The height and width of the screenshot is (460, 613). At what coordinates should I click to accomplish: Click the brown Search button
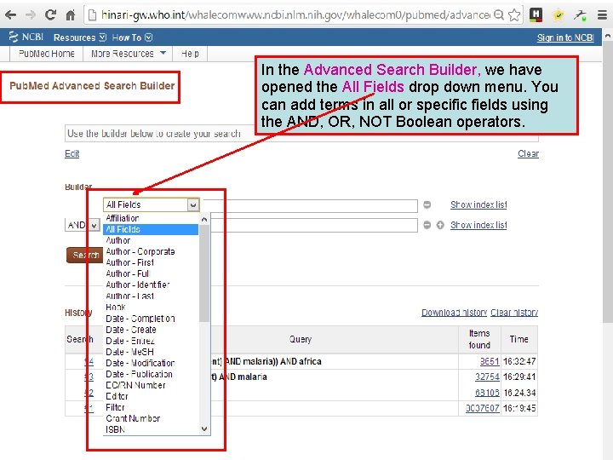coord(84,255)
